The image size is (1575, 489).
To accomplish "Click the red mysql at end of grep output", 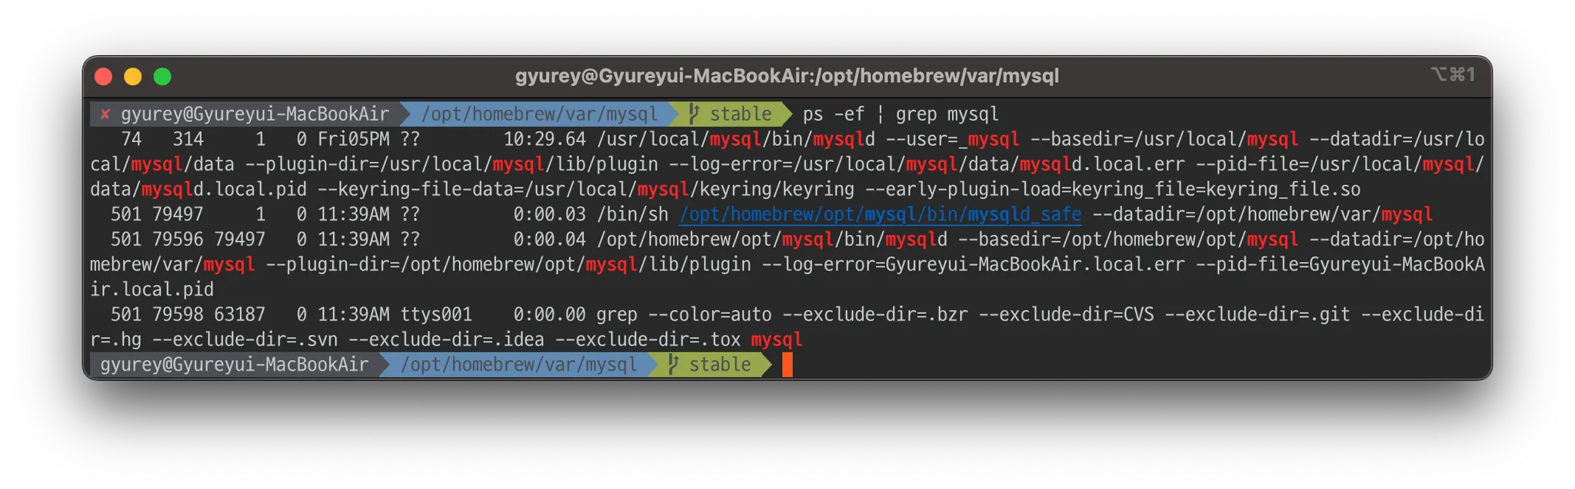I will 777,340.
